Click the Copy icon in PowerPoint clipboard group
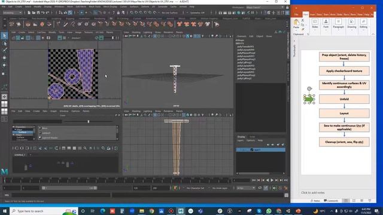This screenshot has height=215, width=383. pos(303,24)
